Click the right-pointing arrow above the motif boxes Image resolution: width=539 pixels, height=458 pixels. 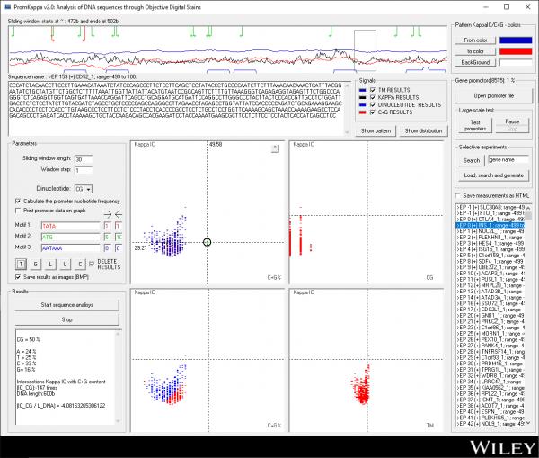[x=108, y=215]
